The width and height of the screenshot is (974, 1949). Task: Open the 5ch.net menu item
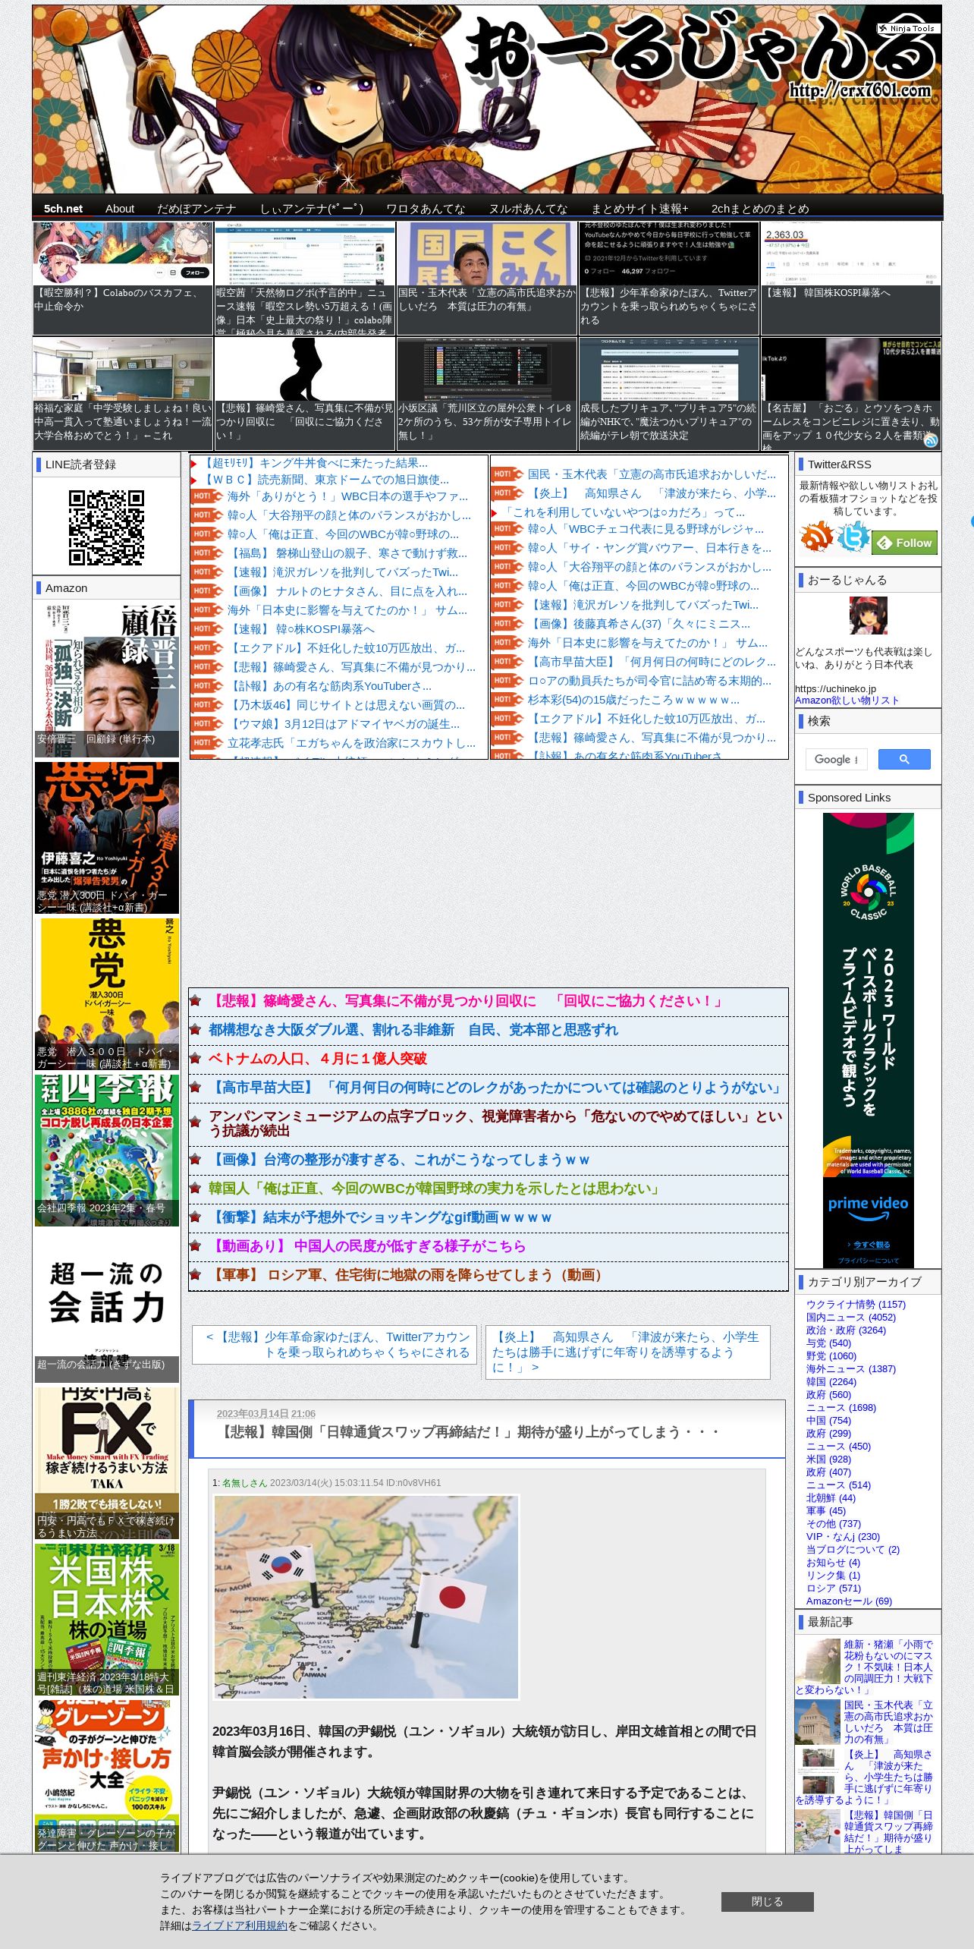coord(63,209)
